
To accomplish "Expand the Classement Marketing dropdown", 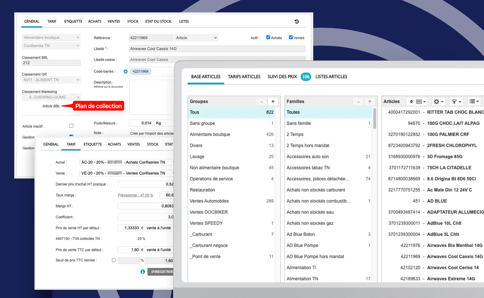I will click(x=51, y=97).
